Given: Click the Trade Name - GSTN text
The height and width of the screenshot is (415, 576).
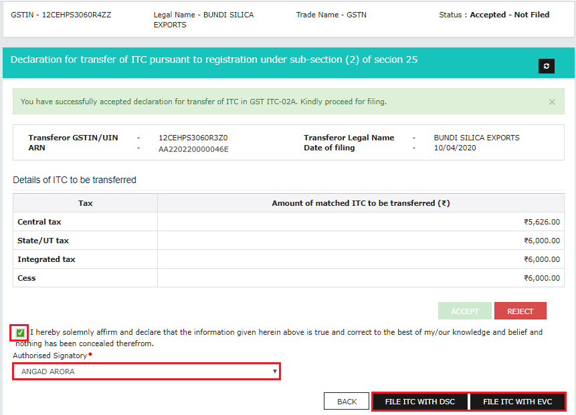Looking at the screenshot, I should pyautogui.click(x=331, y=15).
